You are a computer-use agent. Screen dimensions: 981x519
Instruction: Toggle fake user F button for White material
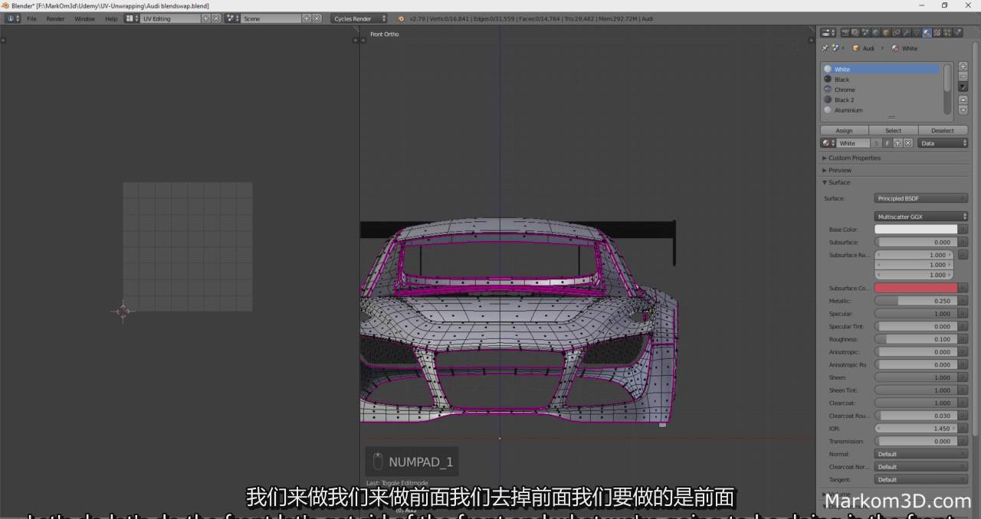point(887,143)
